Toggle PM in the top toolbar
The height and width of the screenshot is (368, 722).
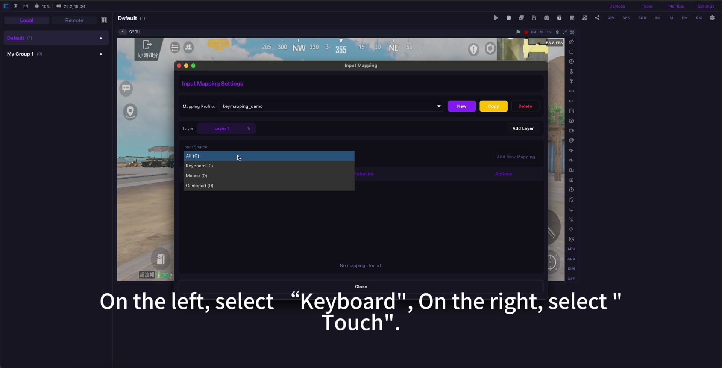[x=685, y=18]
